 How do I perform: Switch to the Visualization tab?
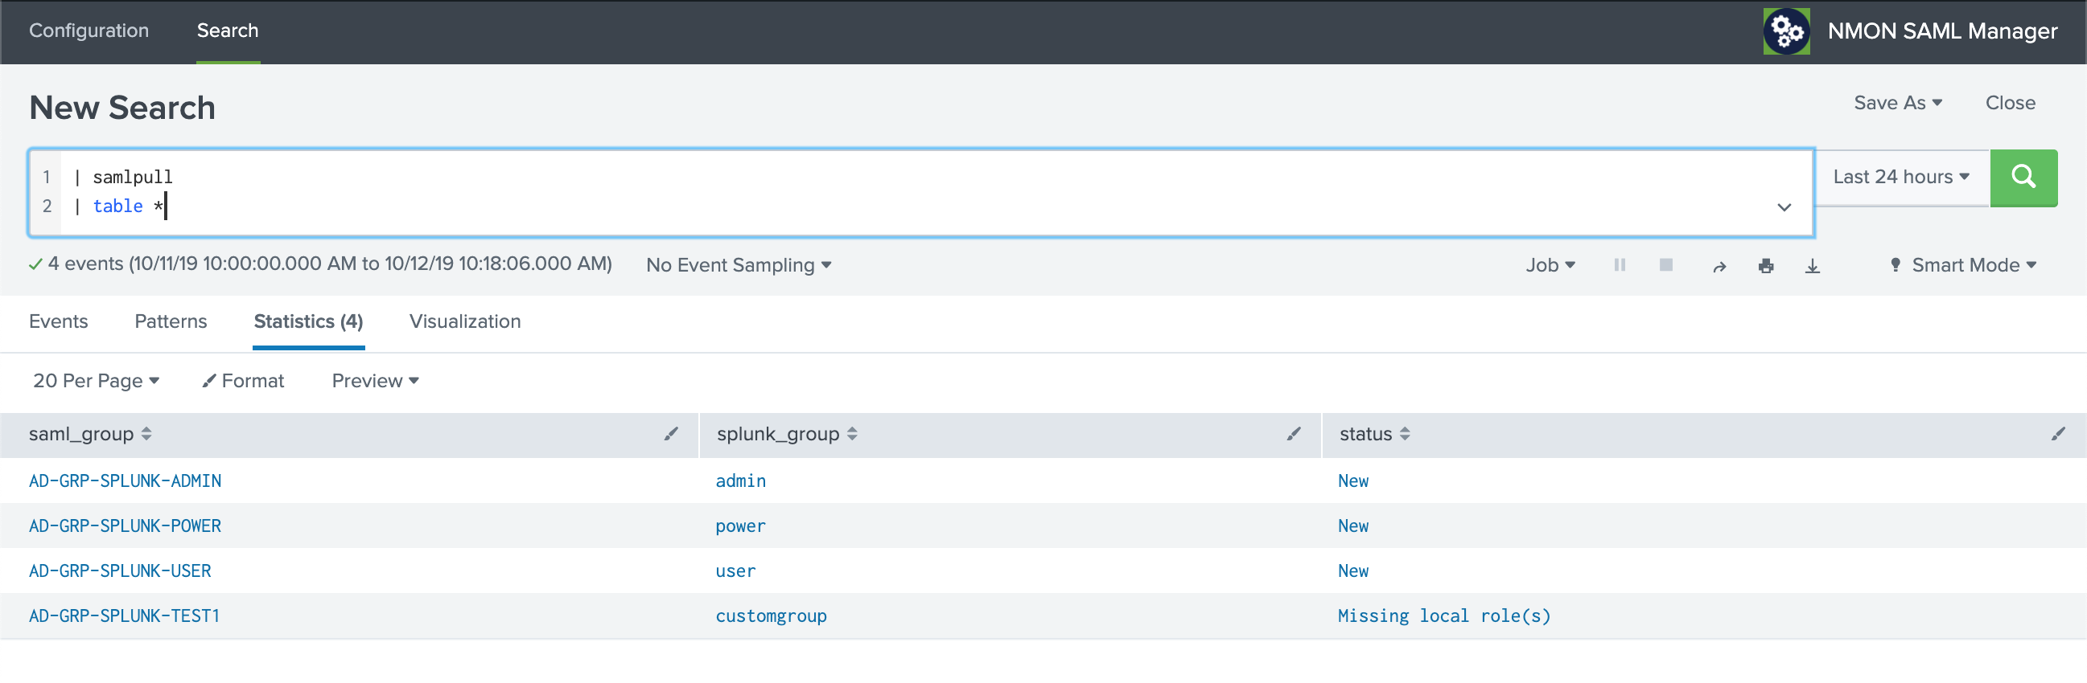(x=465, y=321)
